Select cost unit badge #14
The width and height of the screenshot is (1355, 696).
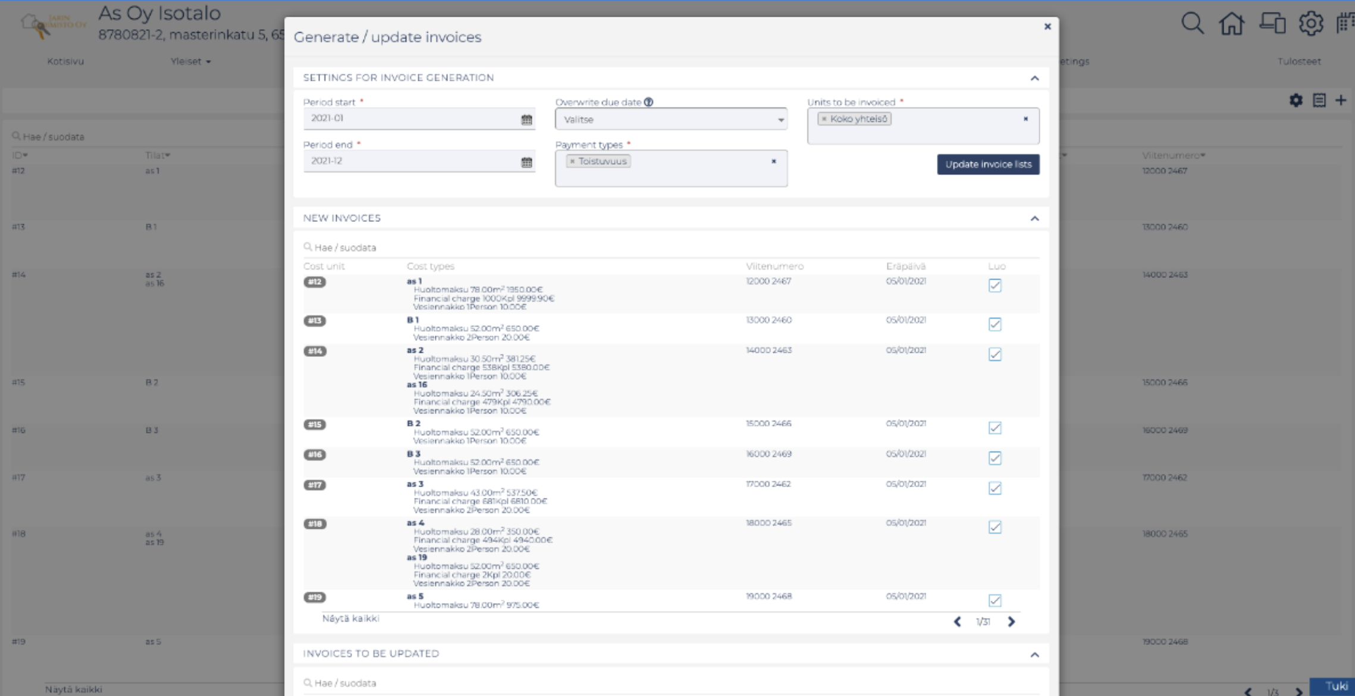point(315,351)
